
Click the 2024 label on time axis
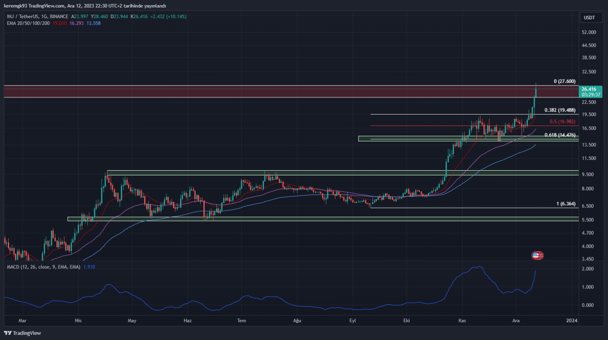click(571, 321)
